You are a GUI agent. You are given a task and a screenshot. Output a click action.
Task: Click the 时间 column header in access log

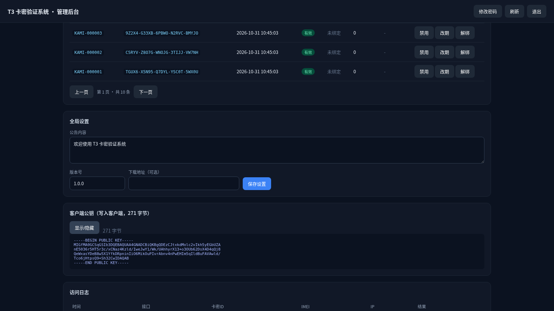coord(77,307)
